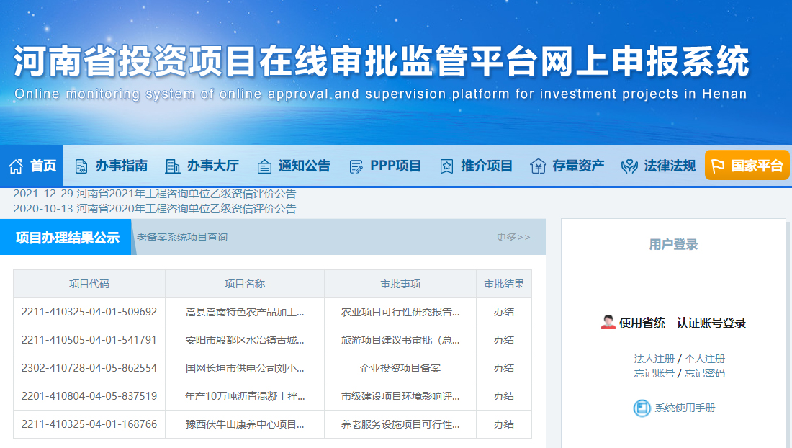The image size is (792, 448).
Task: Open the 2020-10-13 乙级资信评价公告 notice
Action: (x=155, y=209)
